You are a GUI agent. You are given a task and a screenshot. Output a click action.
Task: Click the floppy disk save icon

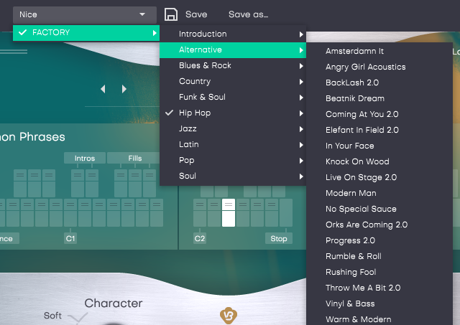(171, 14)
